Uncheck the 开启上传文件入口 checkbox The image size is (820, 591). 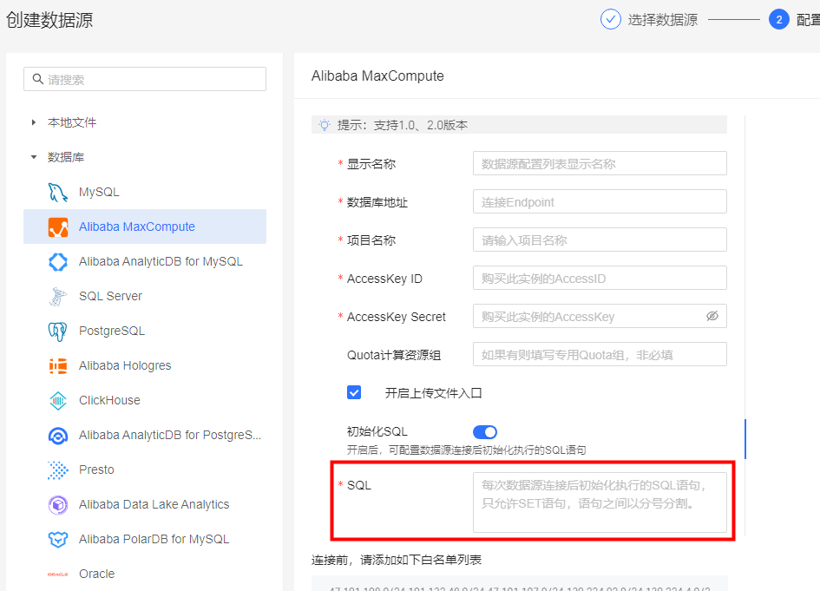[x=354, y=392]
